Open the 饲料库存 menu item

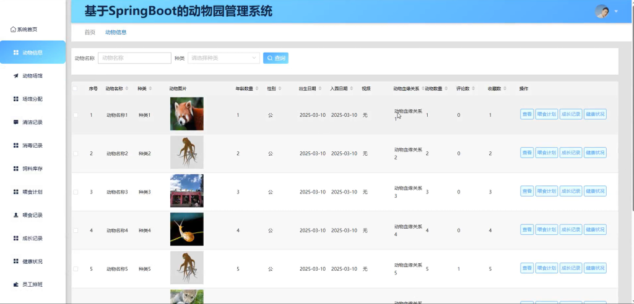(x=33, y=168)
